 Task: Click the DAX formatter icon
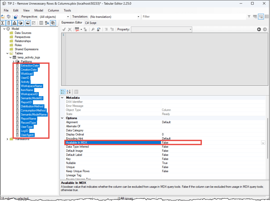point(77,29)
